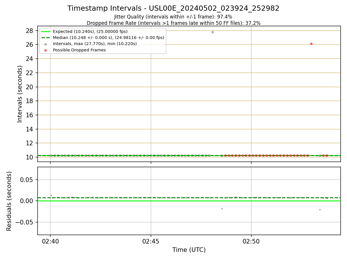Select the 'Jitter Quality' 97.4% subtitle line
Screen dimensions: 347x260
click(173, 17)
